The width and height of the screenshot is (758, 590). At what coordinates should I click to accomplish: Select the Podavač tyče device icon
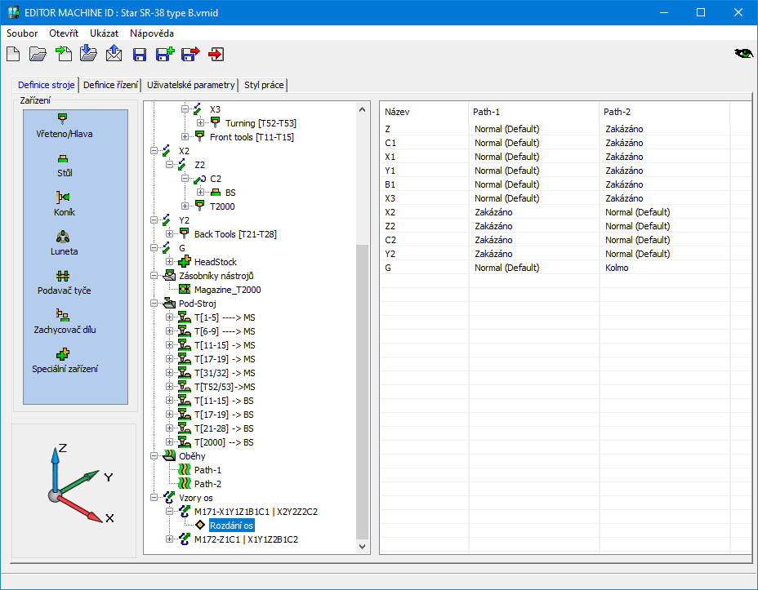tap(63, 276)
